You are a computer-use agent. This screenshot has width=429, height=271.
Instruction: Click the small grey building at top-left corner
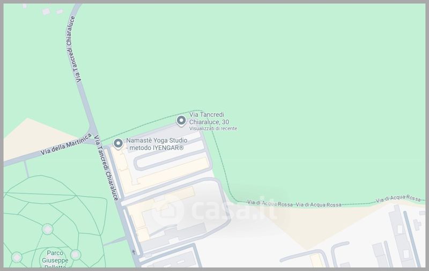pyautogui.click(x=46, y=11)
